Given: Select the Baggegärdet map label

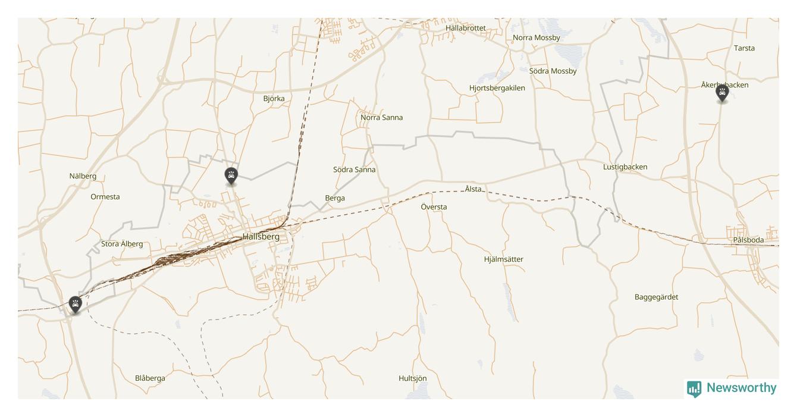Looking at the screenshot, I should [x=657, y=297].
